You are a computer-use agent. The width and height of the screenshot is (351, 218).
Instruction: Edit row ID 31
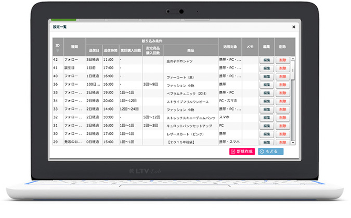click(x=267, y=126)
